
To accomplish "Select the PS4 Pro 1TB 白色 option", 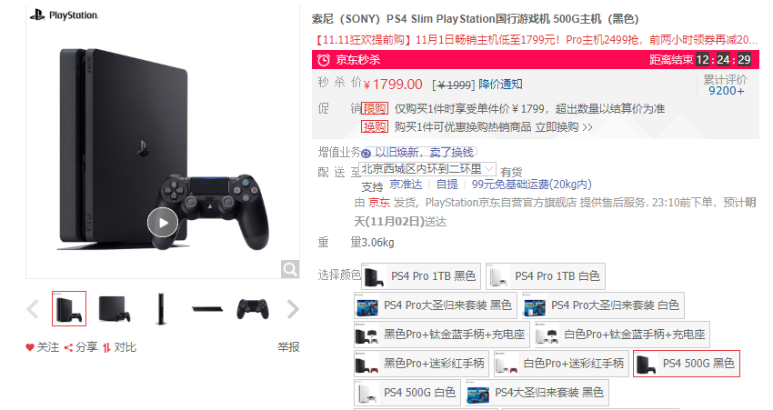I will coord(546,276).
